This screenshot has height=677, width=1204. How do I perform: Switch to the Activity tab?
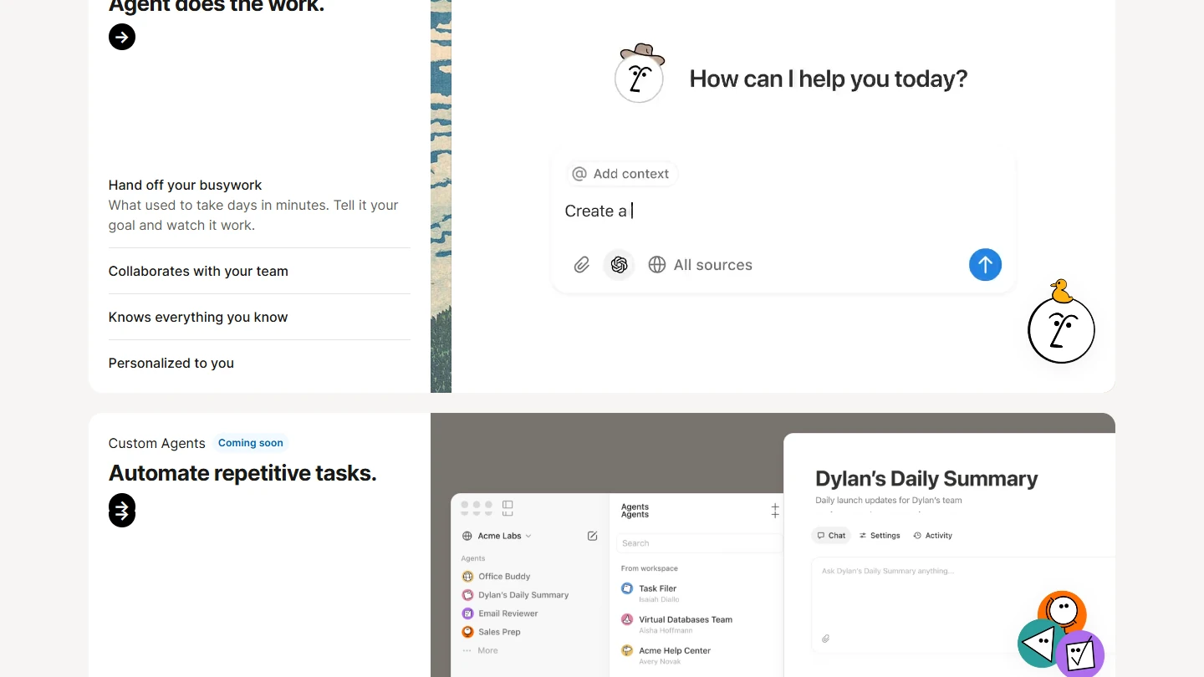[932, 536]
